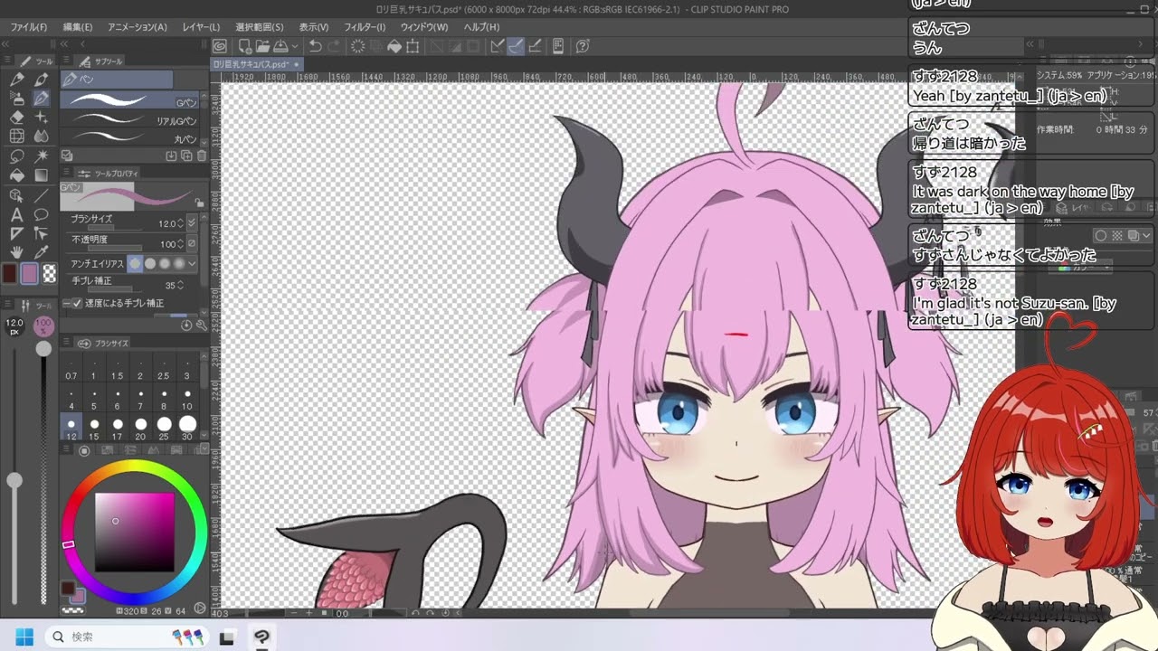1158x651 pixels.
Task: Open the 編集(E) menu
Action: [77, 27]
